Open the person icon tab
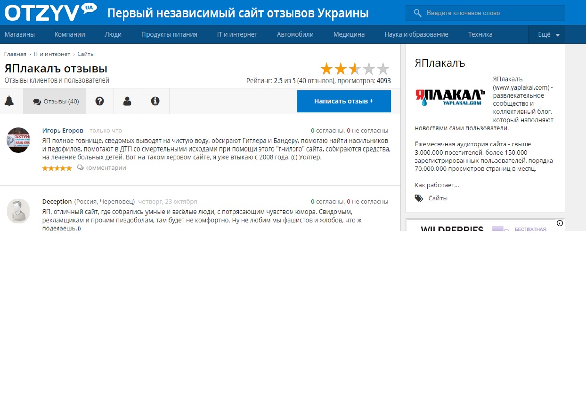The image size is (586, 395). point(127,101)
